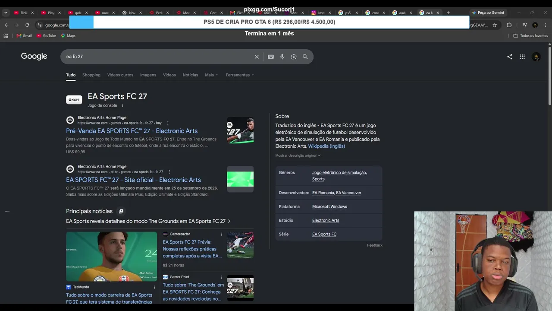552x311 pixels.
Task: Expand The Grounds news headline arrow
Action: point(229,221)
